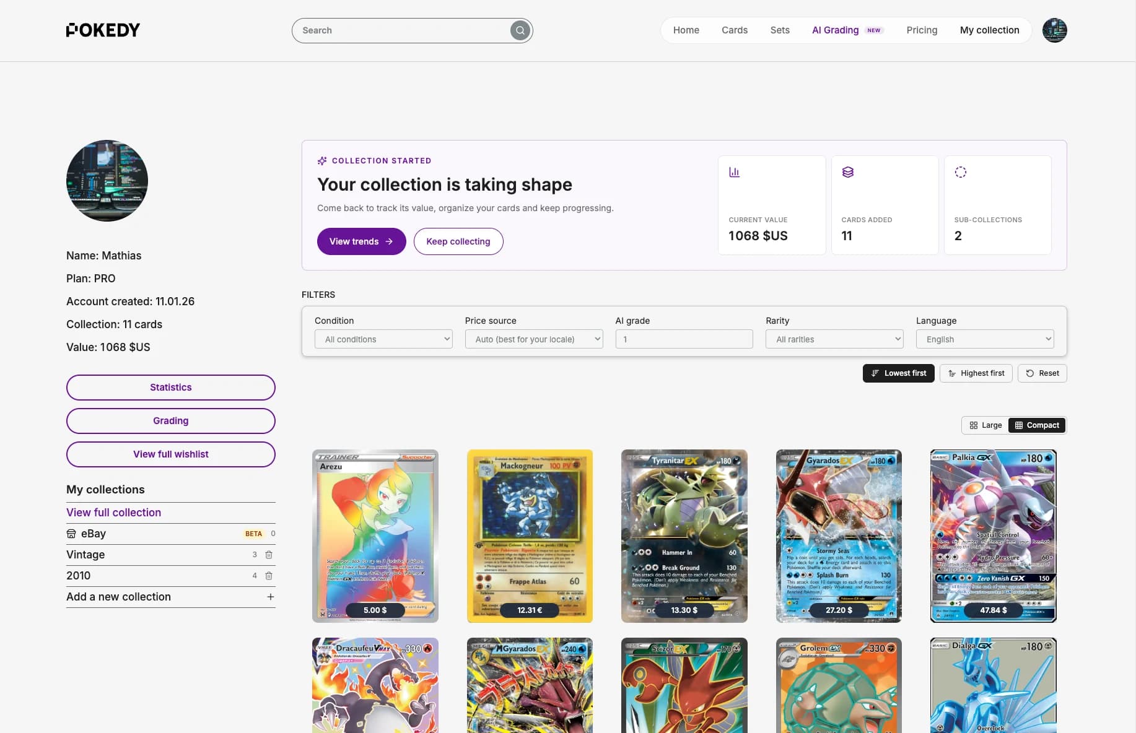Switch to Compact card view
Viewport: 1136px width, 733px height.
1037,425
